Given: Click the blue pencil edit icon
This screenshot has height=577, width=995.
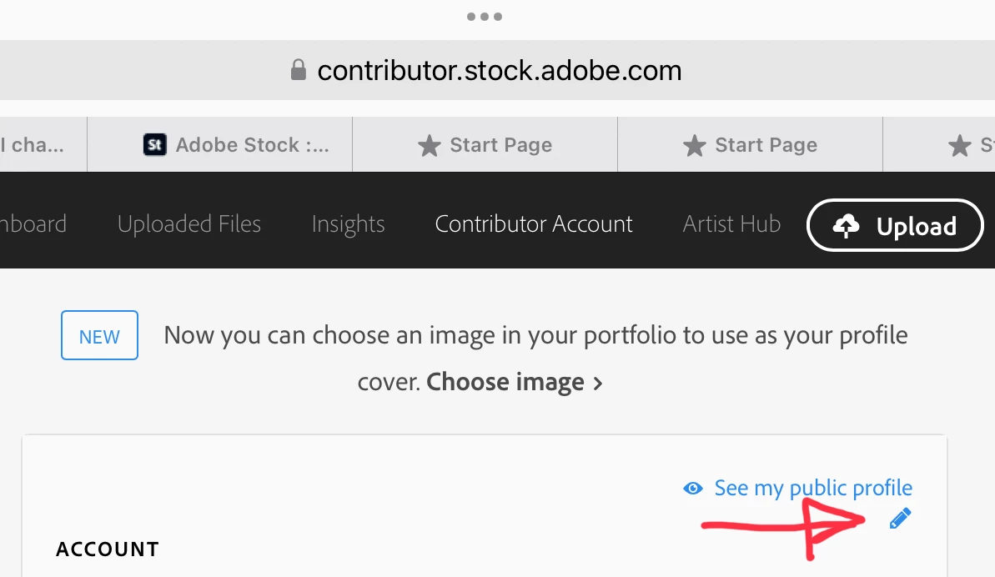Looking at the screenshot, I should (901, 519).
